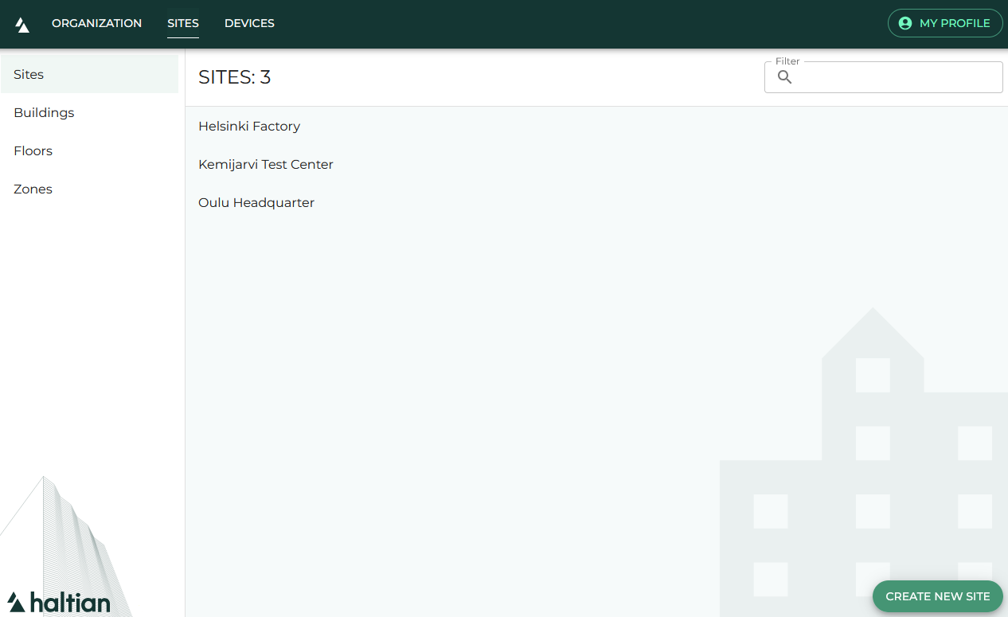Open the Kemijarvi Test Center site
Image resolution: width=1008 pixels, height=617 pixels.
pos(596,164)
